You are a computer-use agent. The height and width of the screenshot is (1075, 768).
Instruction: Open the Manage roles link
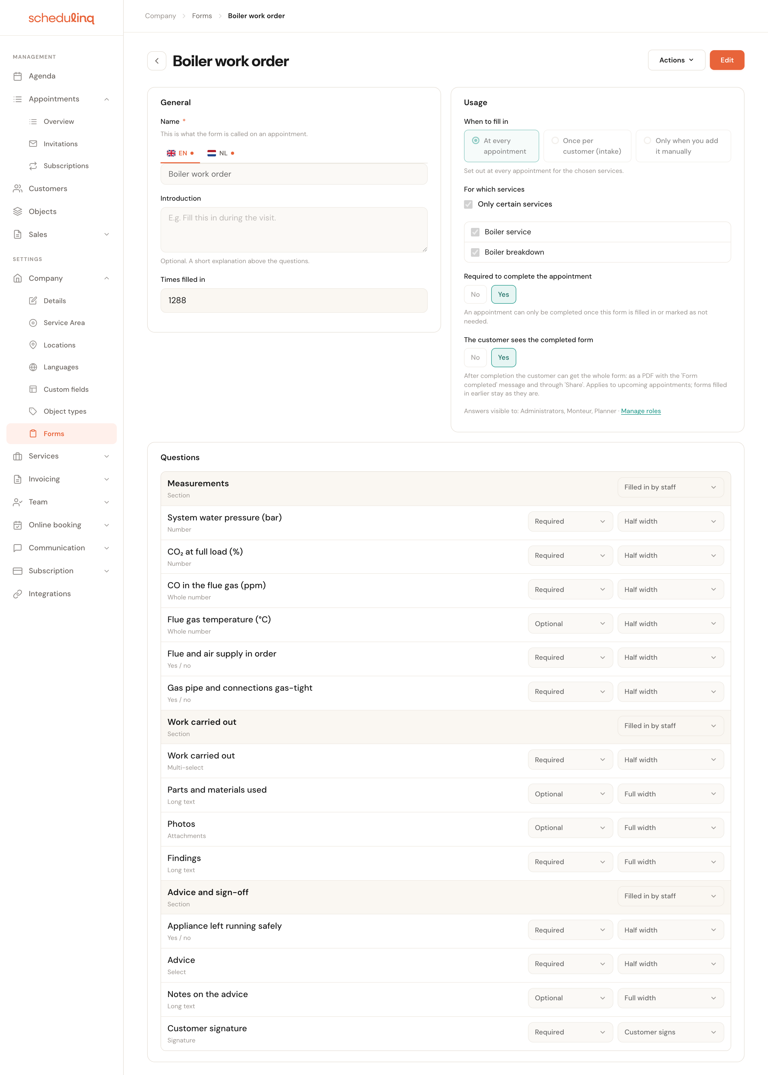[641, 411]
